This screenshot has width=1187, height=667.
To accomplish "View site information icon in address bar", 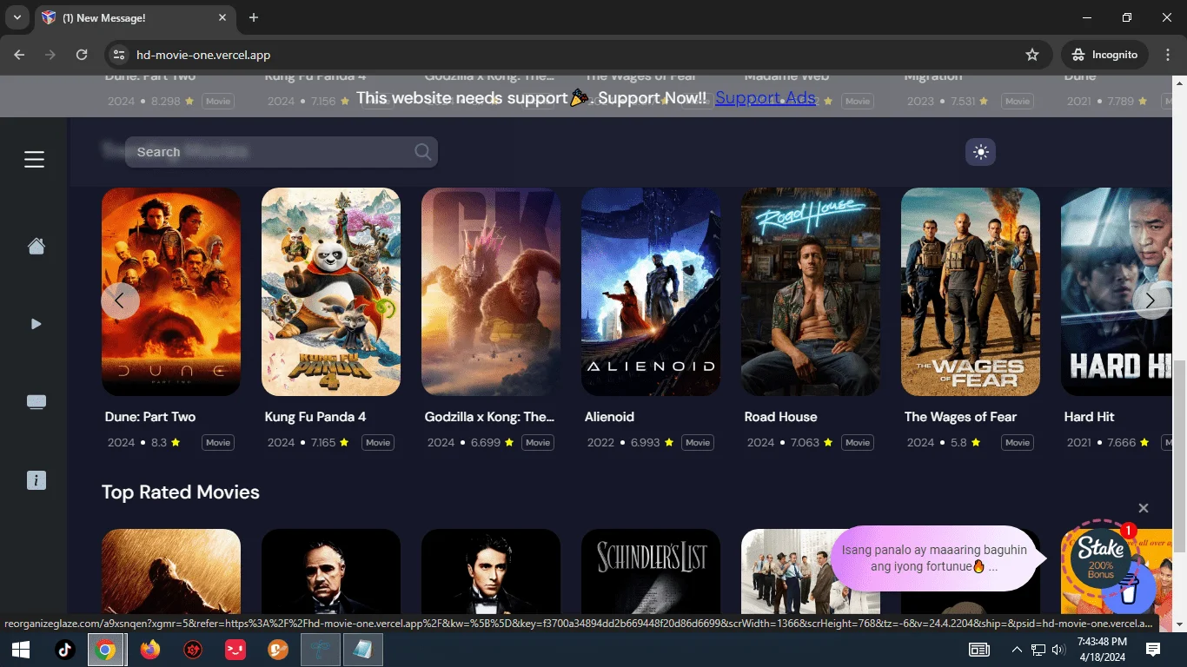I will pos(119,55).
